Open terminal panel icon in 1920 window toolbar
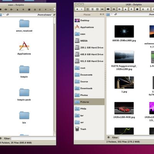The width and height of the screenshot is (154, 154). point(137,9)
